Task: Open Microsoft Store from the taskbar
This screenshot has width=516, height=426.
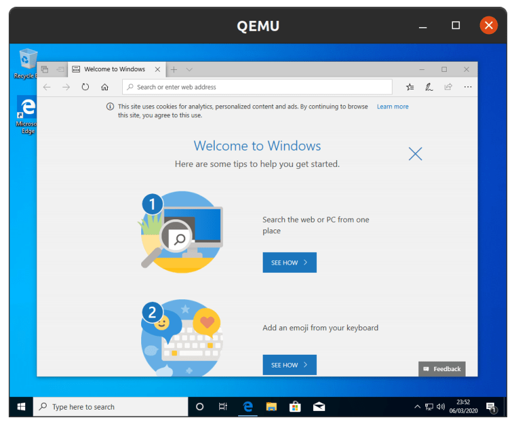Action: click(295, 407)
